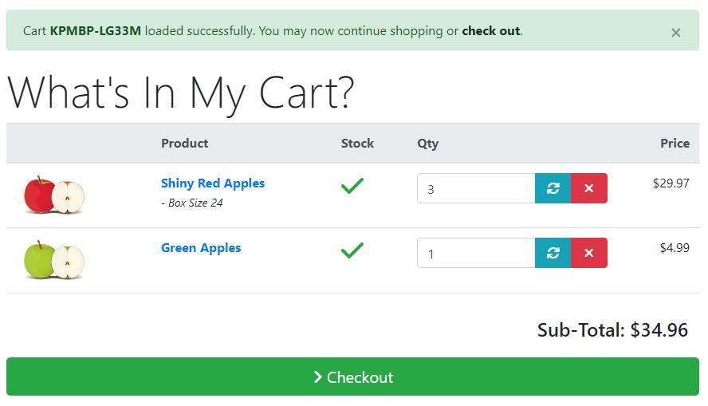Refresh quantity for Shiny Red Apples
The height and width of the screenshot is (406, 708).
tap(553, 188)
